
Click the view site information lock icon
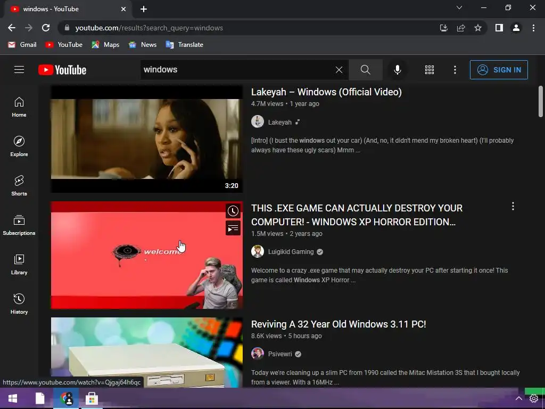[67, 28]
